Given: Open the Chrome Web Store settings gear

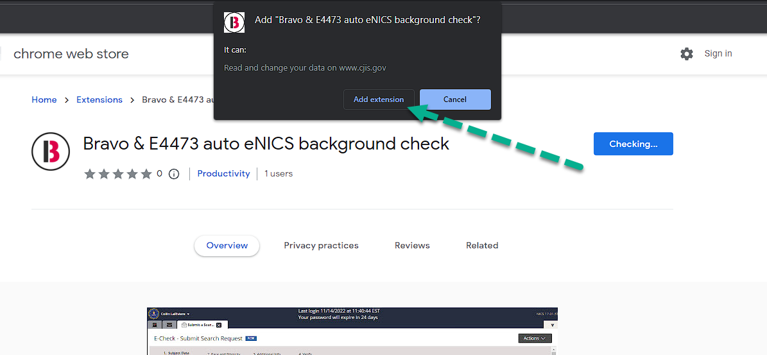Looking at the screenshot, I should [687, 54].
